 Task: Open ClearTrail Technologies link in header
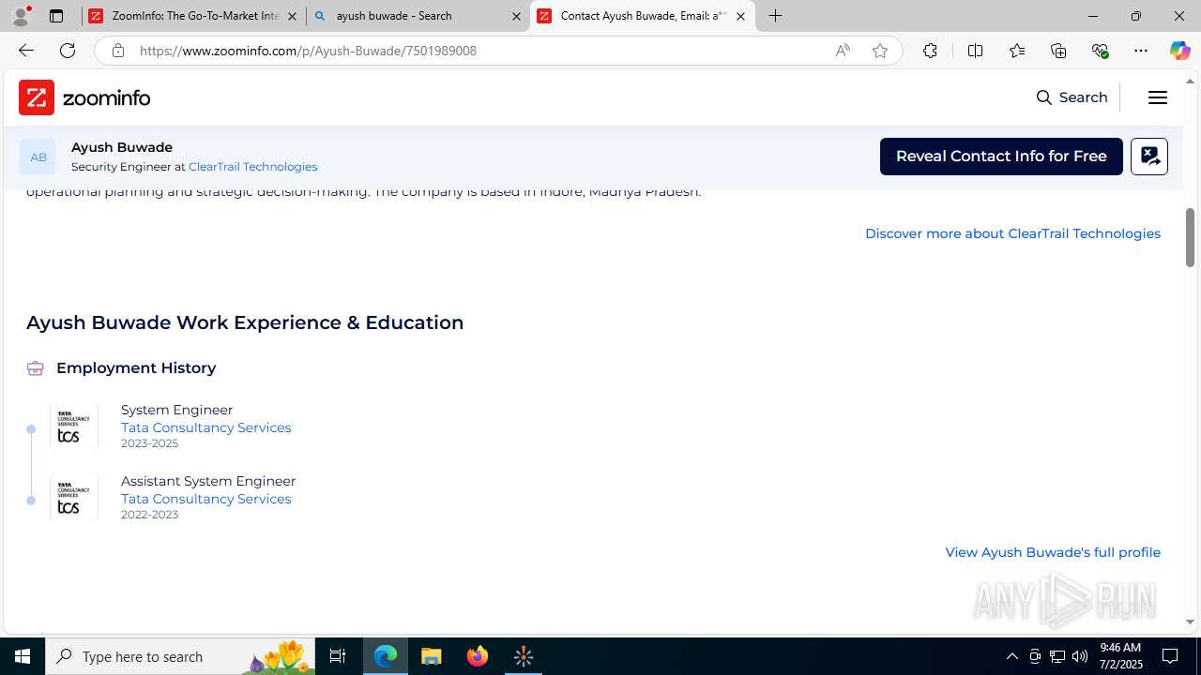coord(252,167)
